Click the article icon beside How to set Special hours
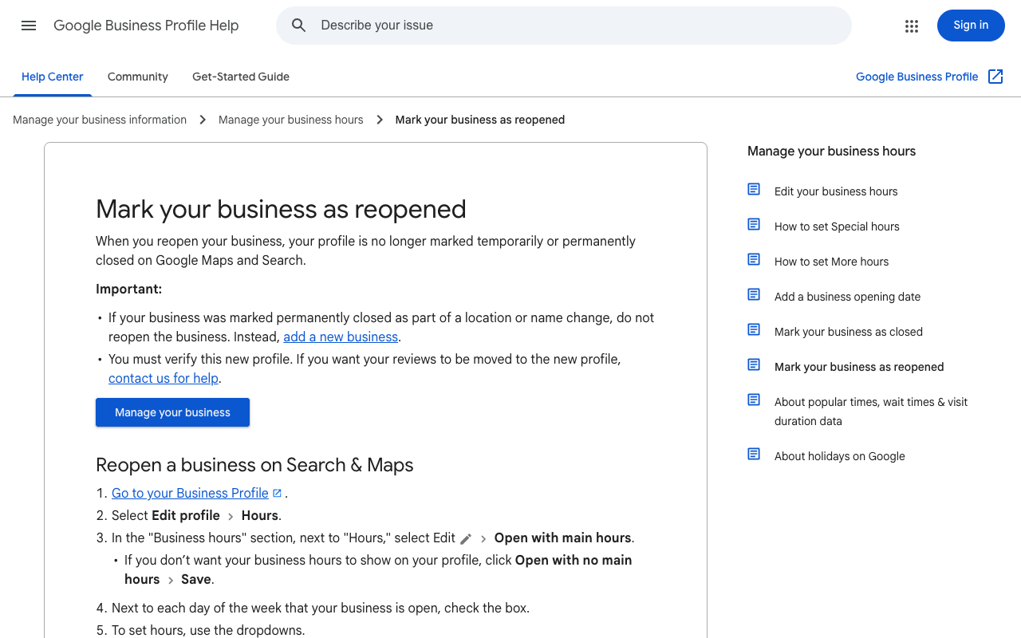The width and height of the screenshot is (1021, 638). coord(754,224)
